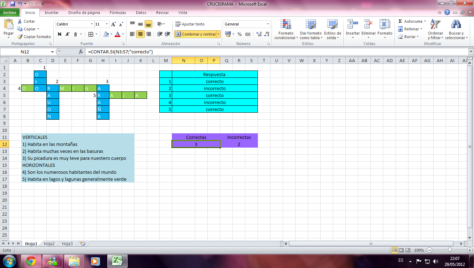Switch to Datos tab
Image resolution: width=474 pixels, height=268 pixels.
pyautogui.click(x=141, y=13)
